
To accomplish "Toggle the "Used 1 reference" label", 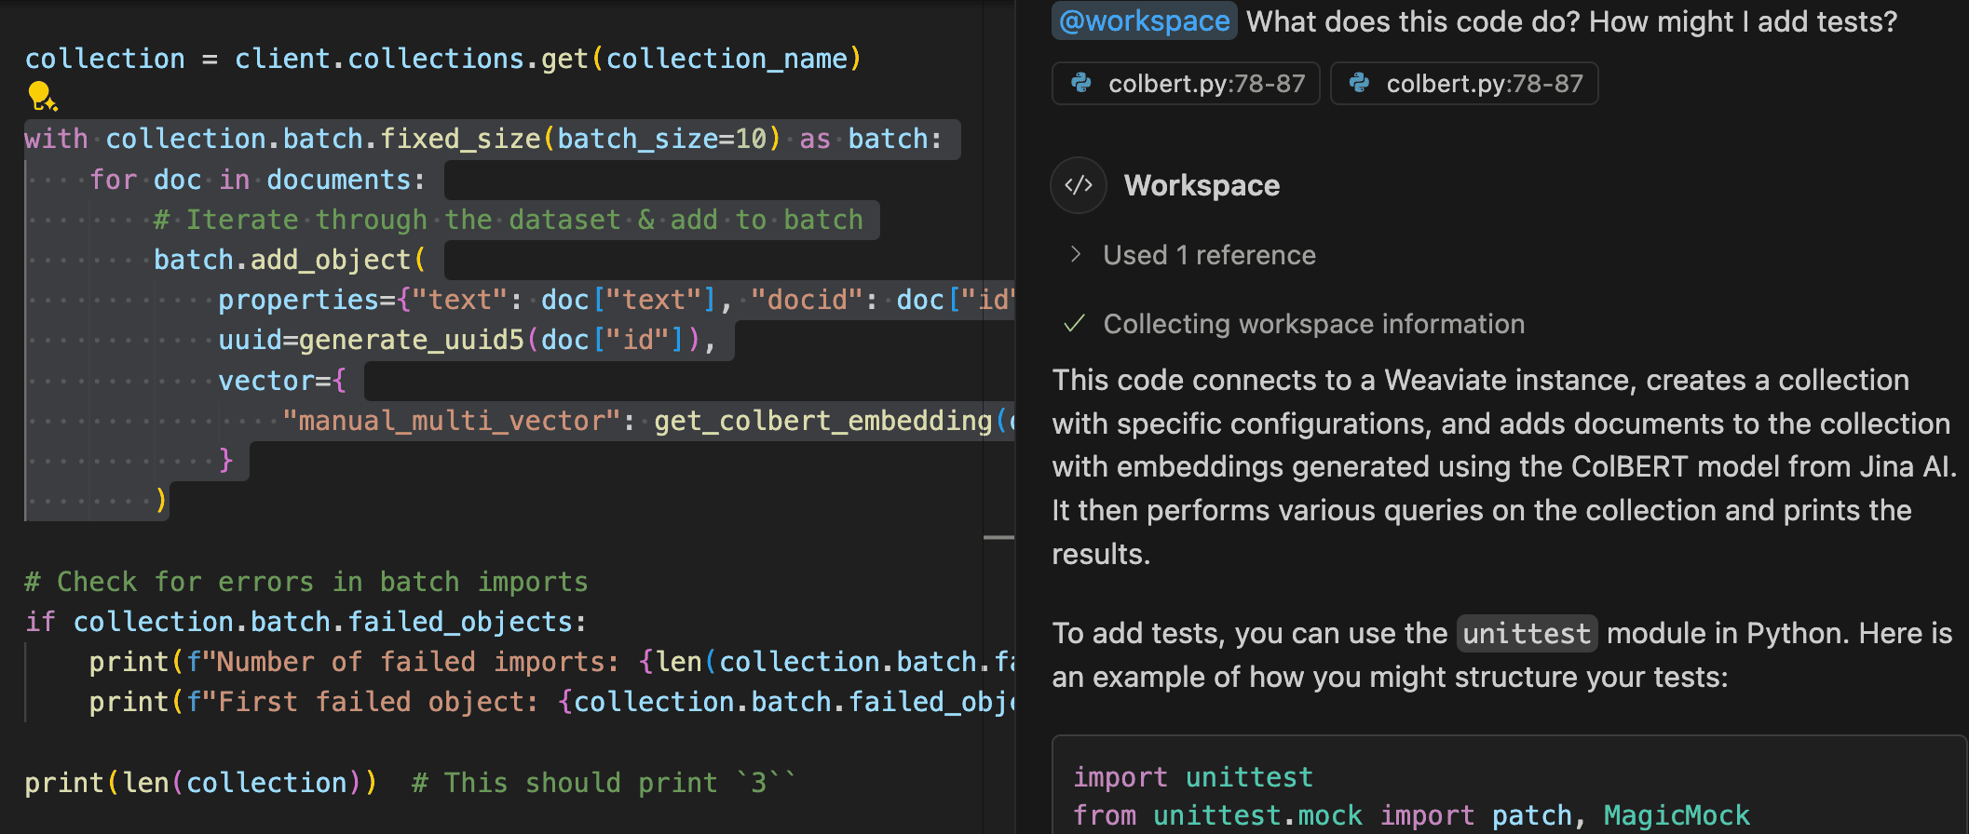I will pyautogui.click(x=1209, y=255).
